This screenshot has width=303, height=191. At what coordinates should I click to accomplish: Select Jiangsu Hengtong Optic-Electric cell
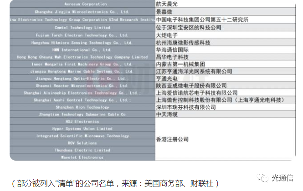[82, 78]
